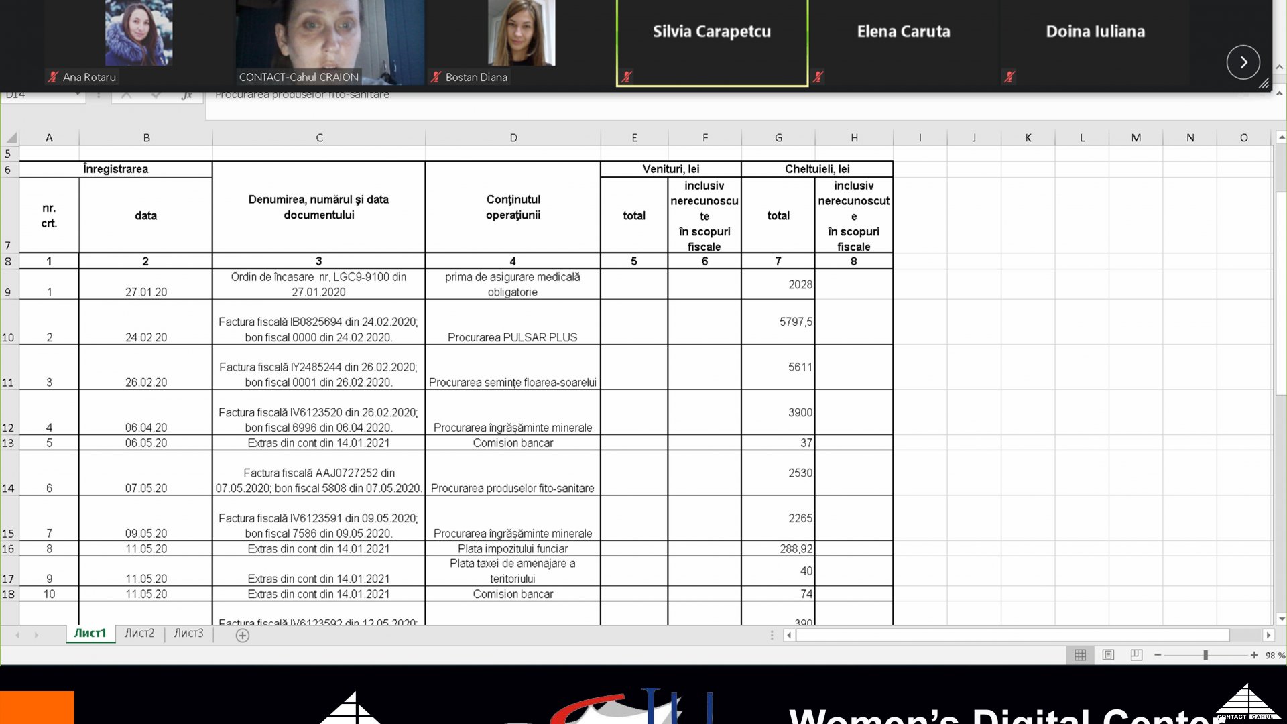
Task: Expand the Name Box dropdown arrow
Action: 78,95
